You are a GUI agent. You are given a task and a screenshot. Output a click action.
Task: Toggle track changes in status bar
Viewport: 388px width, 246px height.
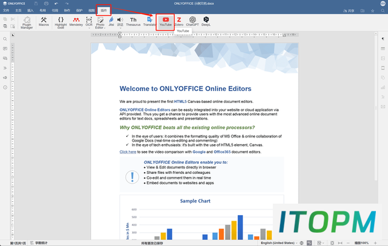coord(319,243)
